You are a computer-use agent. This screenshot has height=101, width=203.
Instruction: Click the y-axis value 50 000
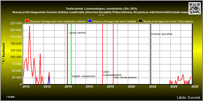(16, 71)
